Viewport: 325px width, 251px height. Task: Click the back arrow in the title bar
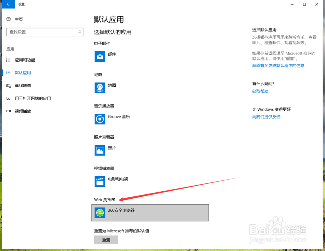click(8, 4)
